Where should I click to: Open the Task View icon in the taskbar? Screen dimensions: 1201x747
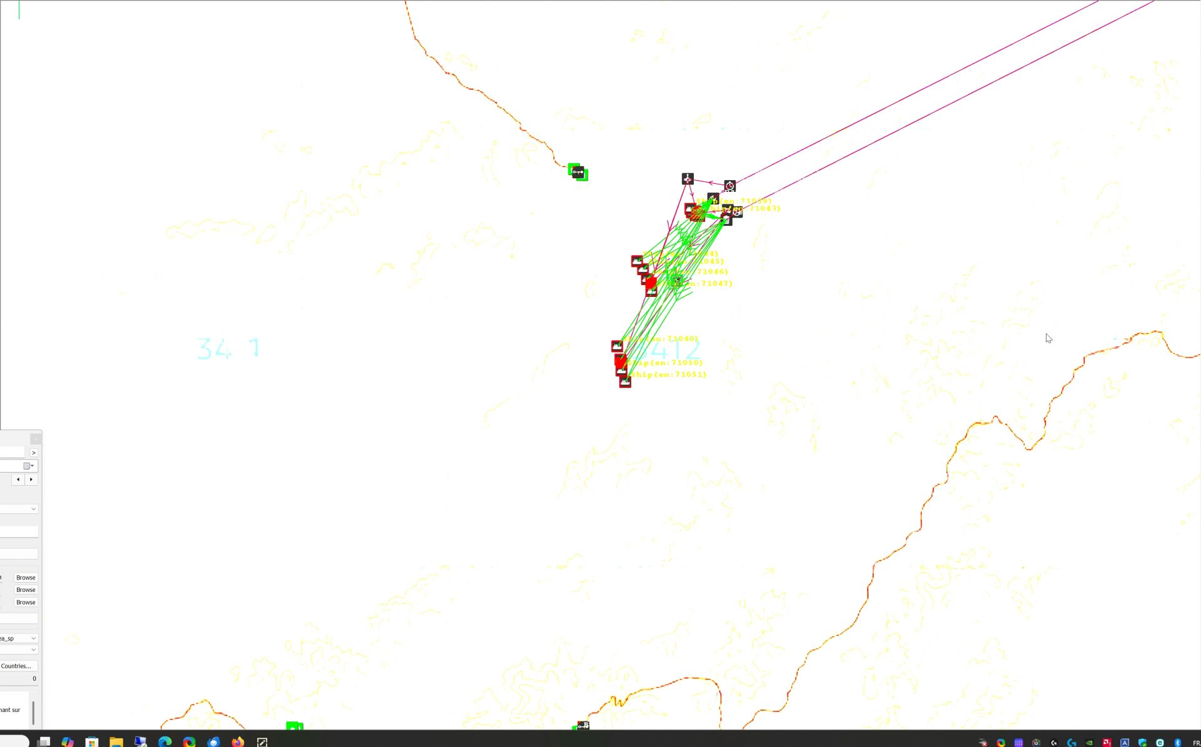(44, 742)
